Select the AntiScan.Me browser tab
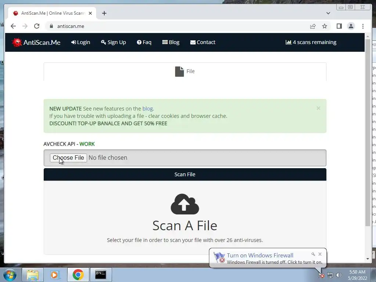Viewport: 376px width, 282px height. click(x=52, y=13)
